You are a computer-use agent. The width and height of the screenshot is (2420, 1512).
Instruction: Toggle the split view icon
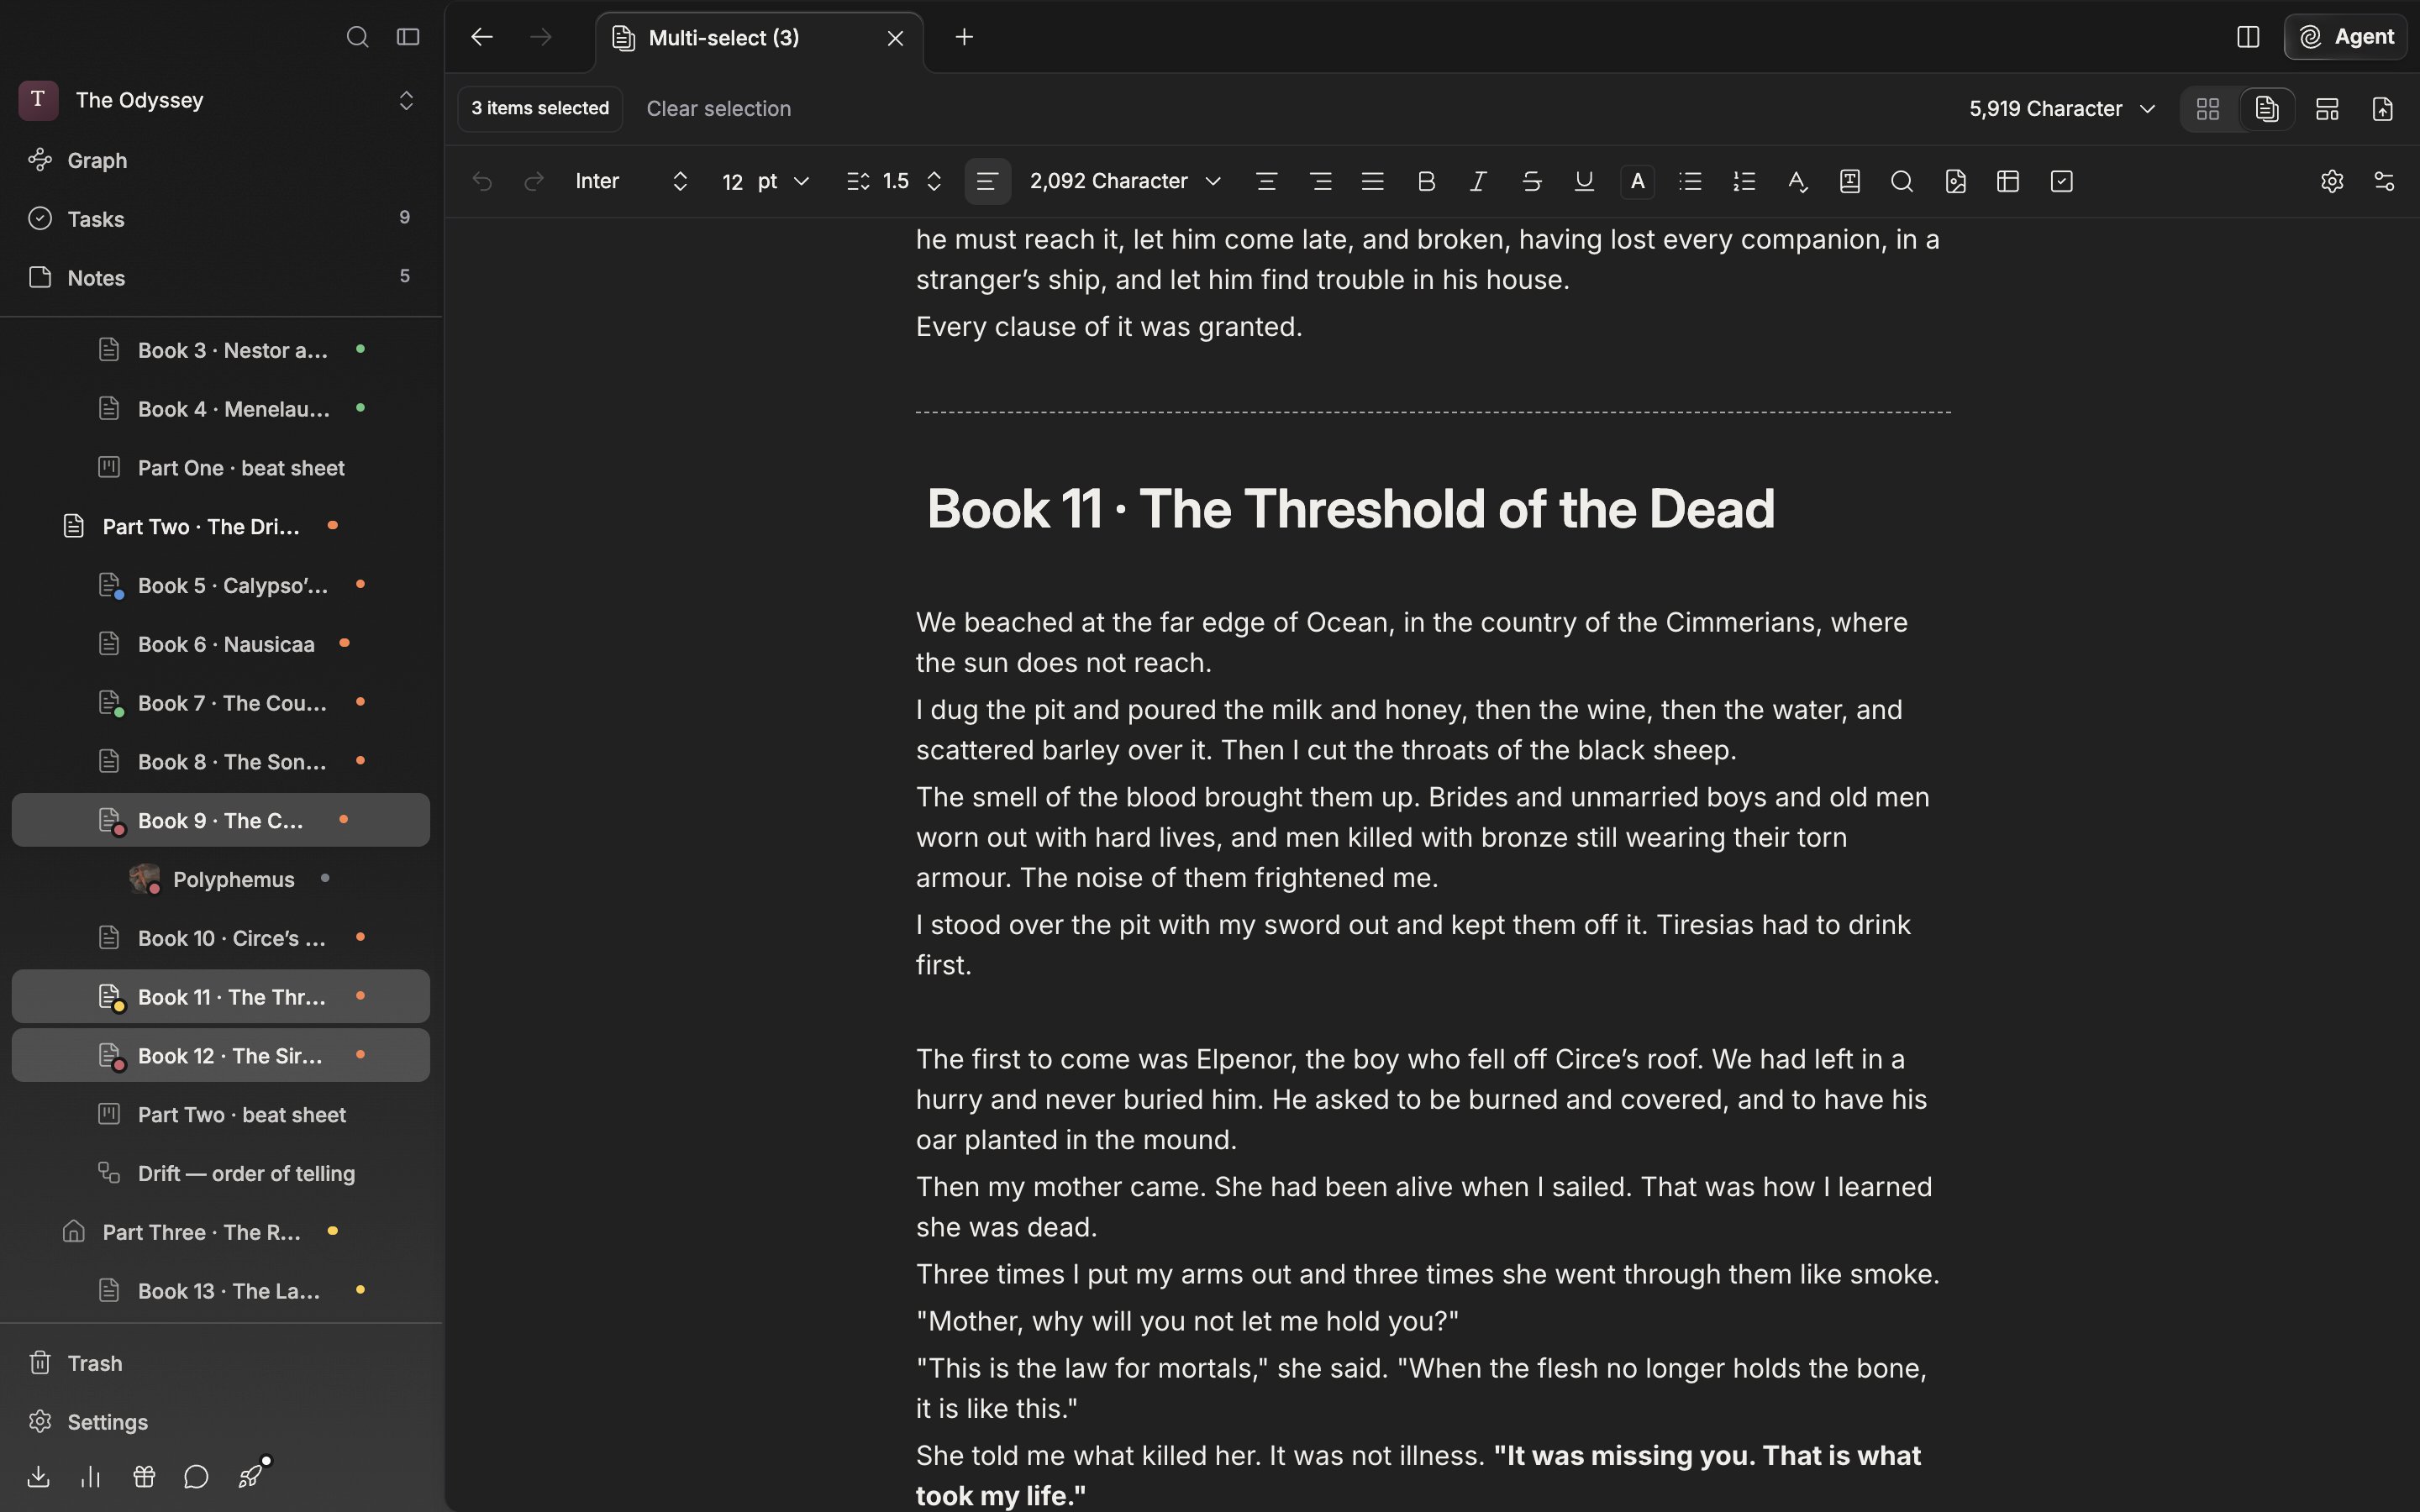2248,37
